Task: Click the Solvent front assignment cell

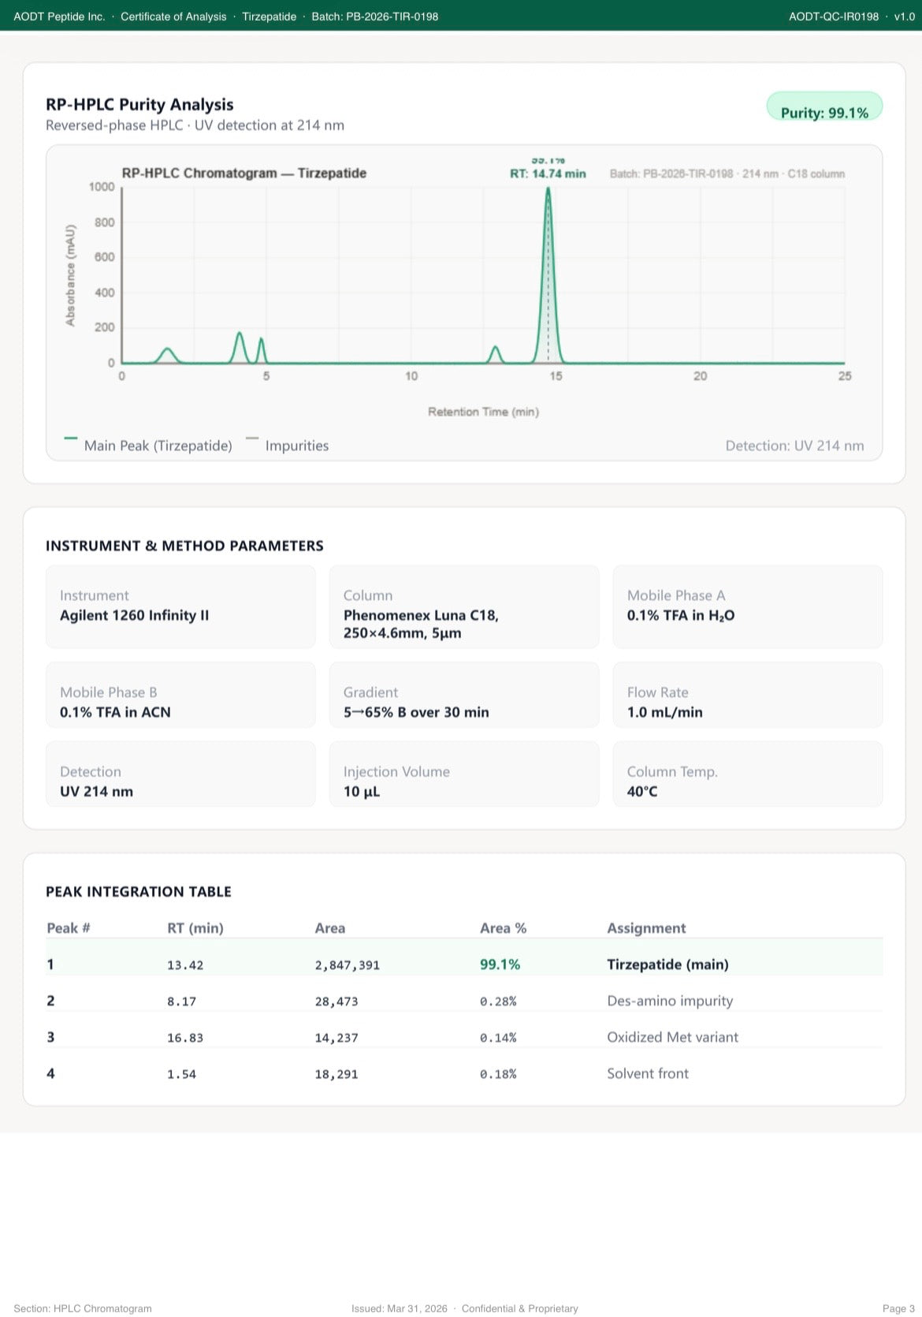Action: (x=648, y=1073)
